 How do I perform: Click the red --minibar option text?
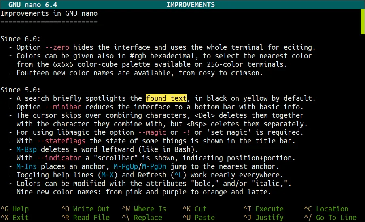63,107
